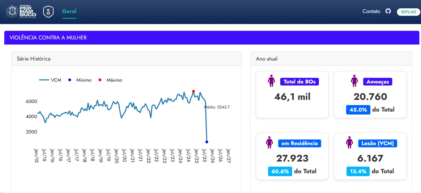Click the red maximum point on chart

pos(193,91)
